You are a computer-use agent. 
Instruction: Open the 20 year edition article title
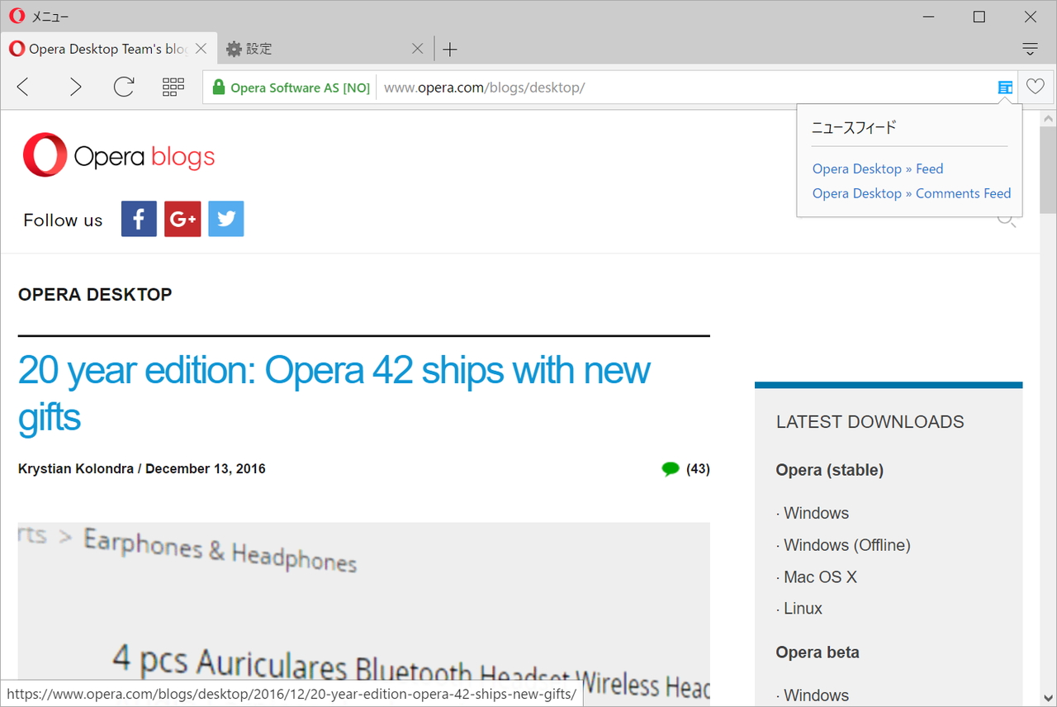click(x=334, y=393)
